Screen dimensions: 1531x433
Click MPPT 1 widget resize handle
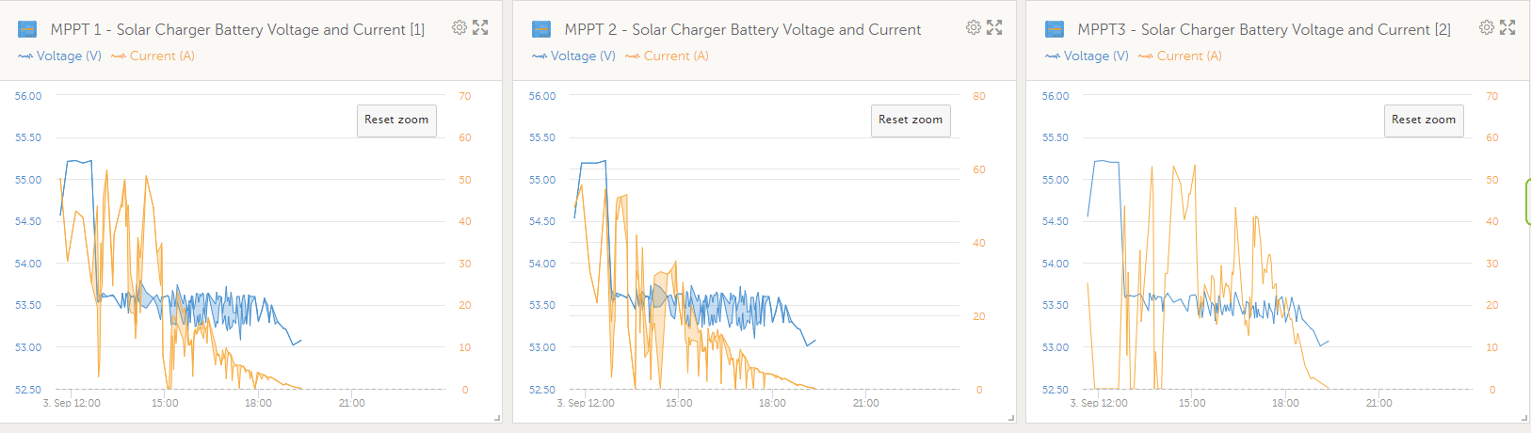[x=497, y=418]
